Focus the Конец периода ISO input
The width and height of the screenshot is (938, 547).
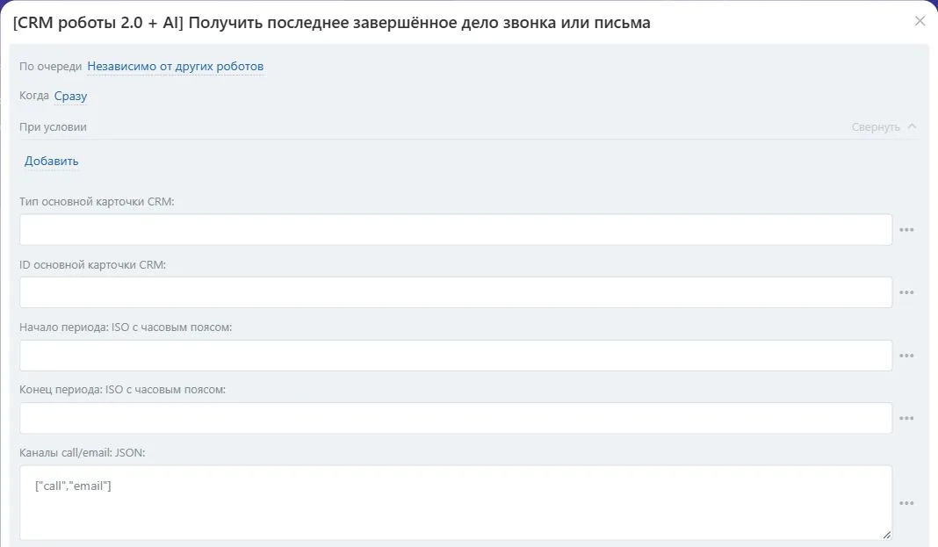click(456, 418)
